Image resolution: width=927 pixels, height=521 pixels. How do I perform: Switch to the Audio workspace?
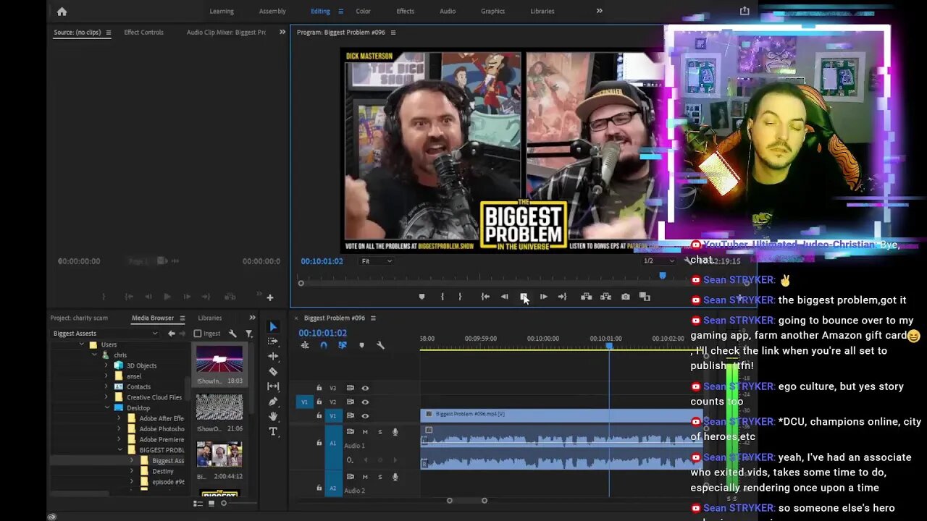click(x=448, y=11)
